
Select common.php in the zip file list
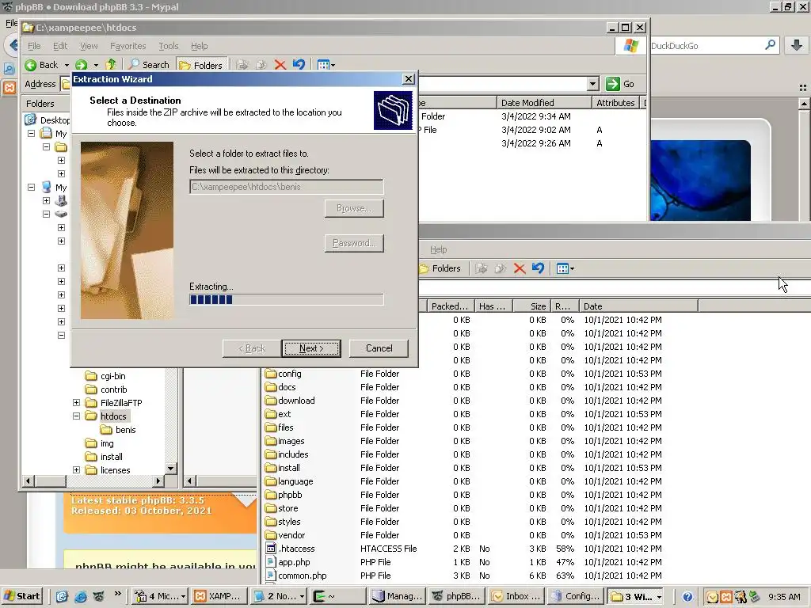(302, 576)
